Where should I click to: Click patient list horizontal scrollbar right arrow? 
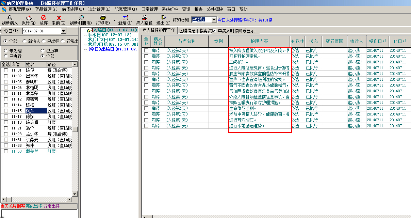(70, 200)
